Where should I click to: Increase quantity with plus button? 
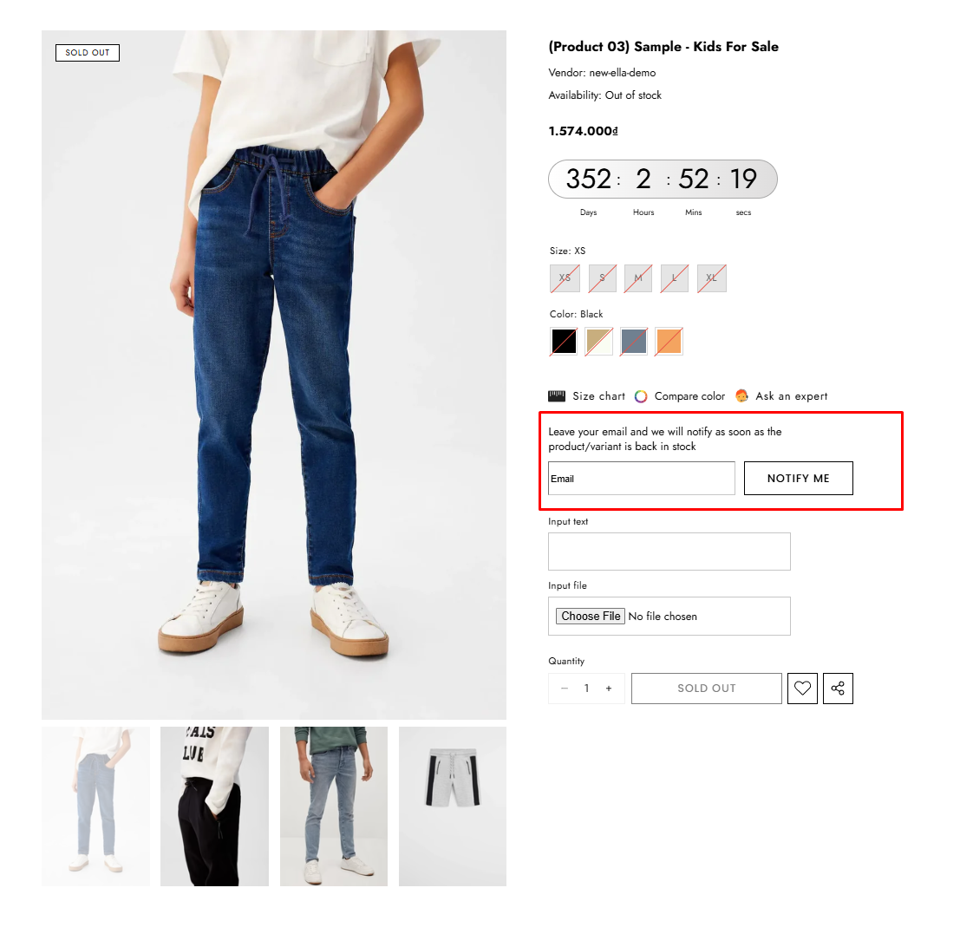(609, 689)
